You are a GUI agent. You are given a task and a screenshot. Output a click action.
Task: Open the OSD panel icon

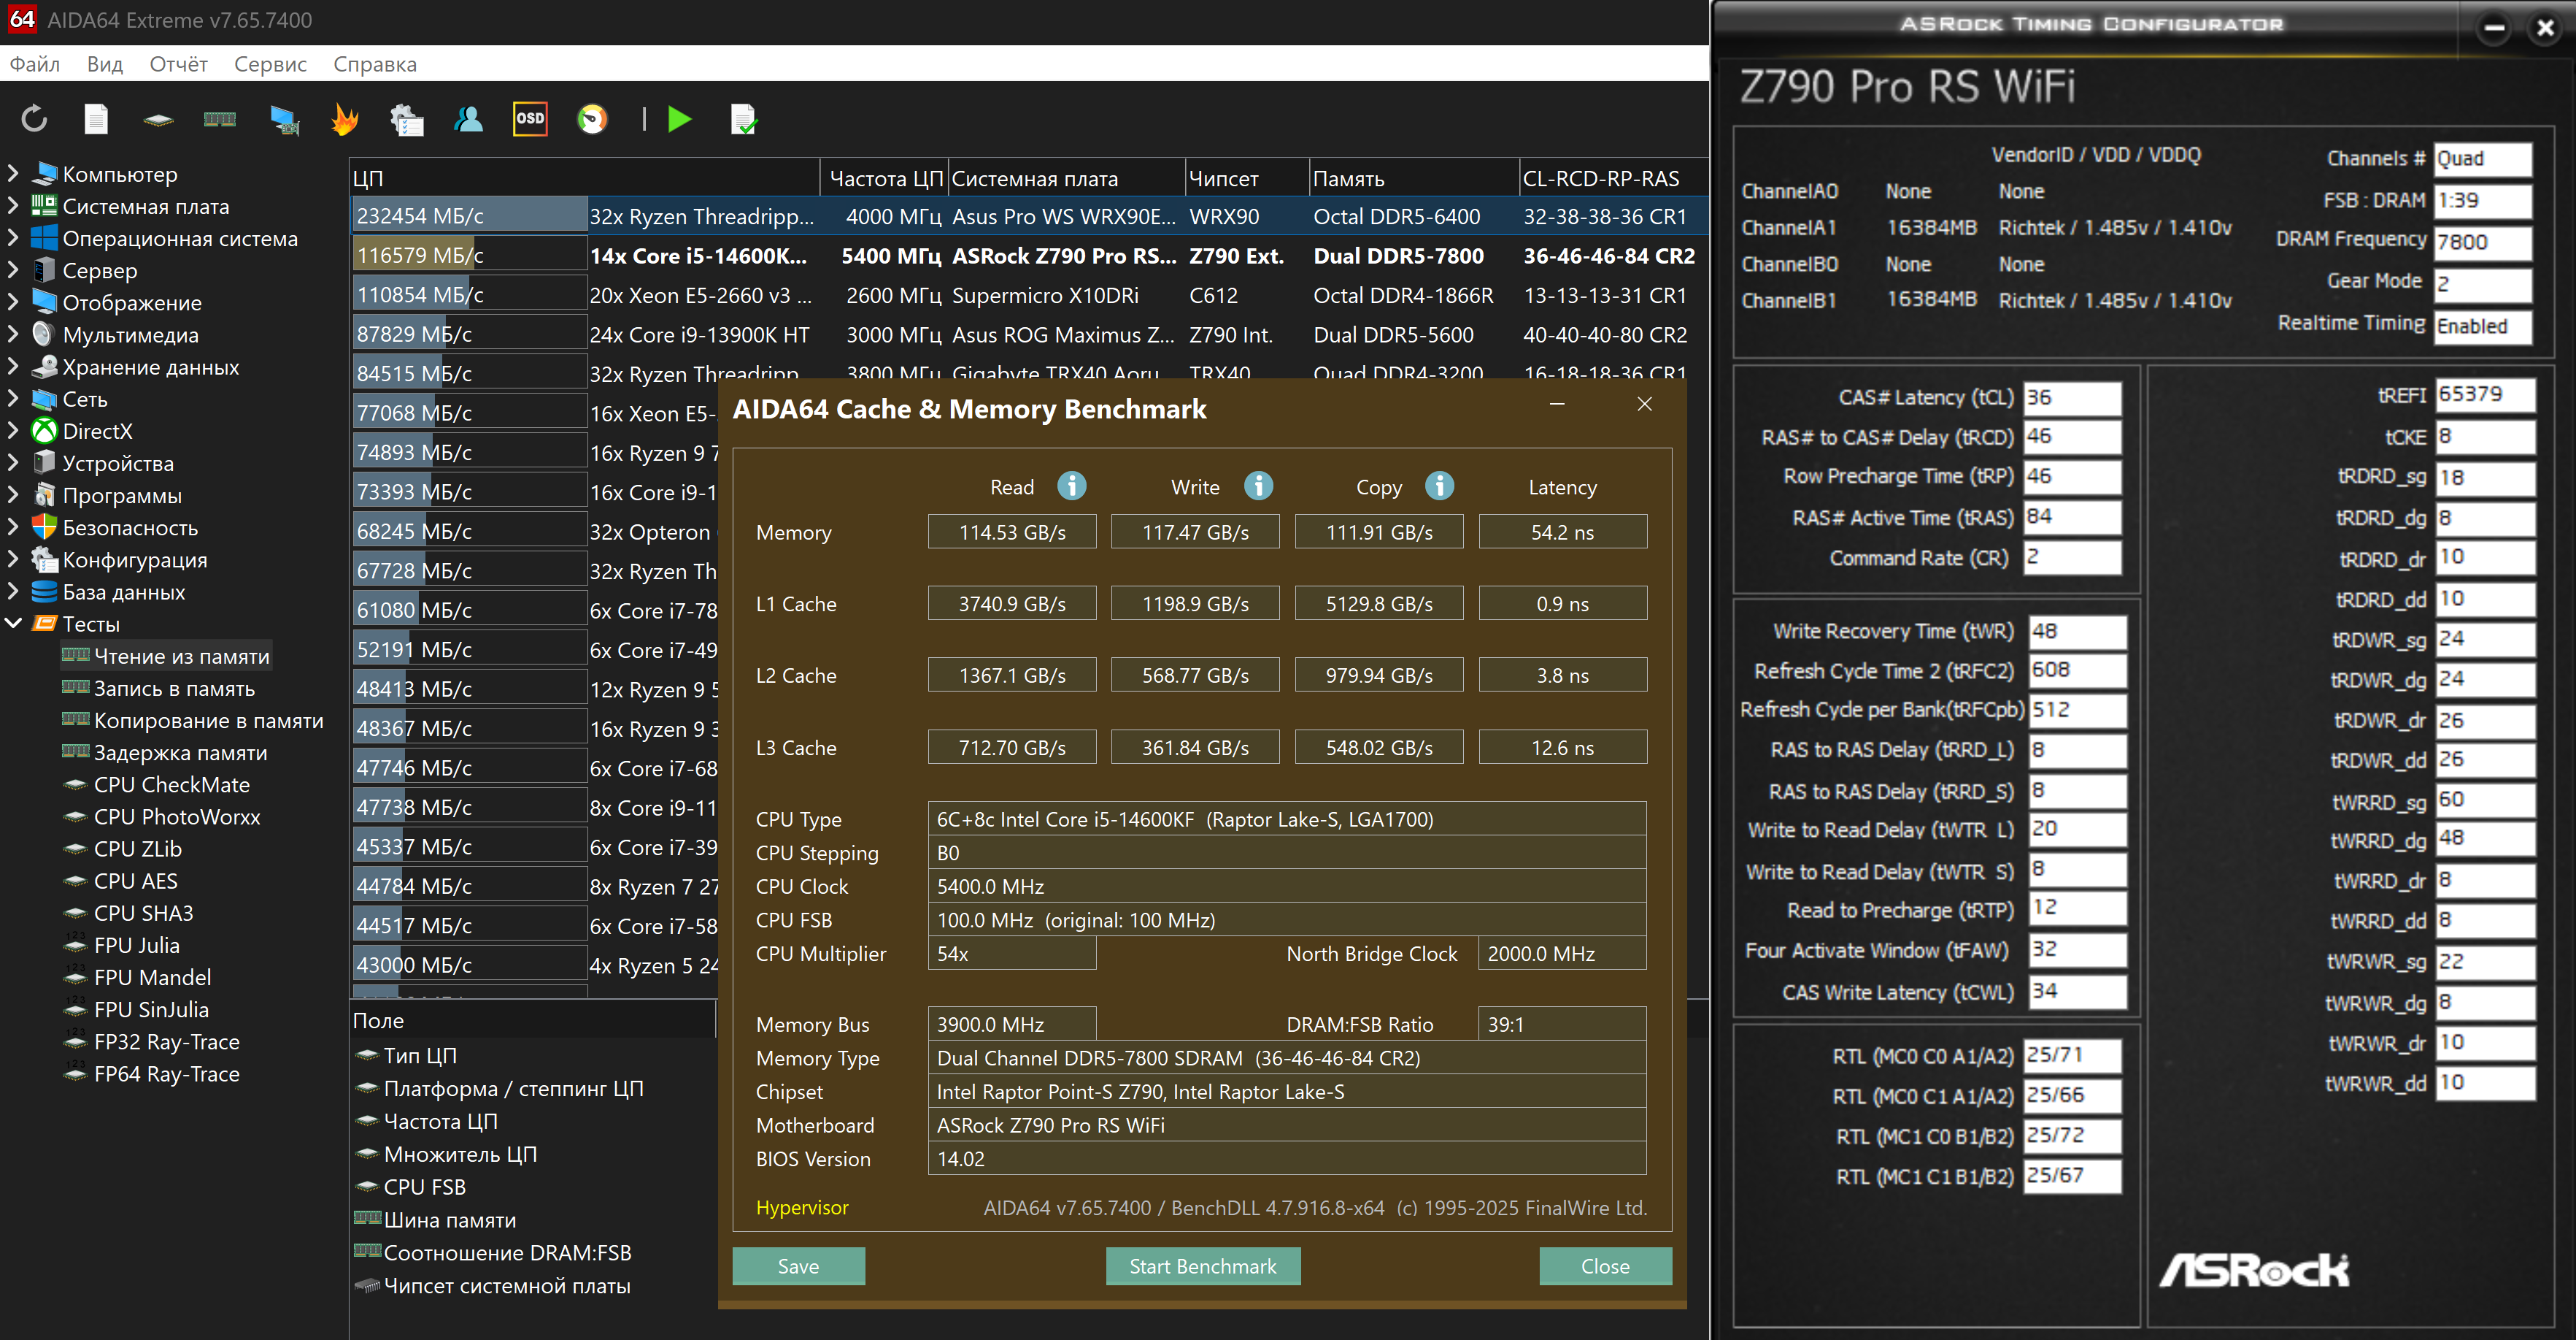click(530, 119)
